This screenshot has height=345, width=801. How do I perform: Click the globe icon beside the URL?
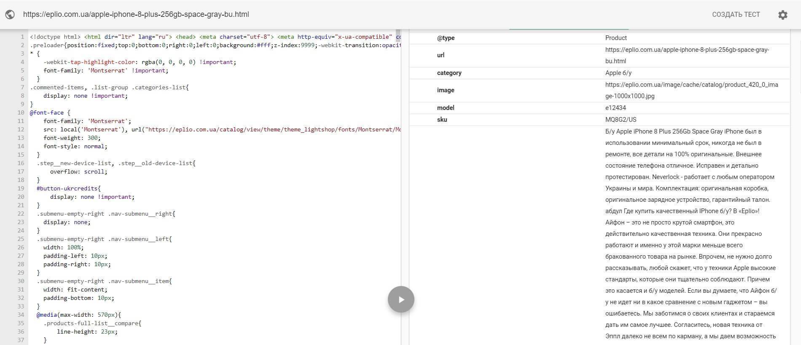(x=10, y=14)
